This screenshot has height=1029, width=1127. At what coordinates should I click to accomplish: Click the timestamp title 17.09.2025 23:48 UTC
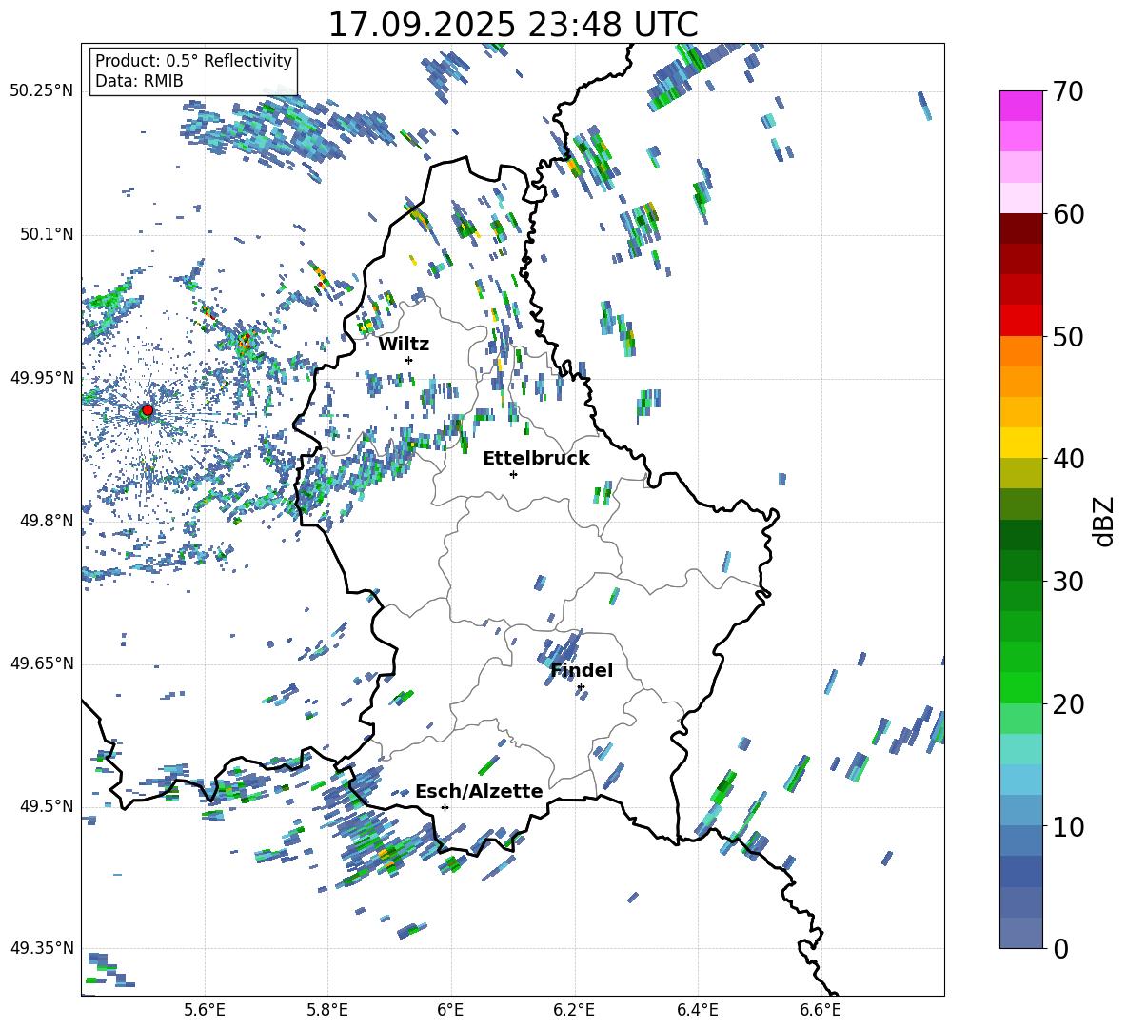[x=512, y=25]
